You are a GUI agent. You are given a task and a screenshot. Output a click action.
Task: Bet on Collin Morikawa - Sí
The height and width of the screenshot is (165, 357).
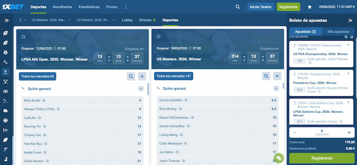(218, 144)
